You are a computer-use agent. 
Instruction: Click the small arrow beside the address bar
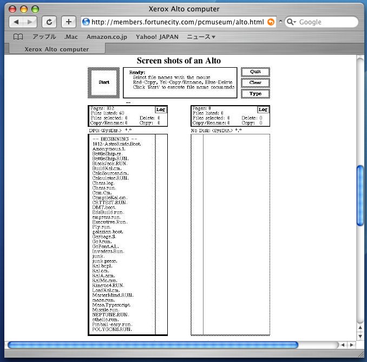280,22
